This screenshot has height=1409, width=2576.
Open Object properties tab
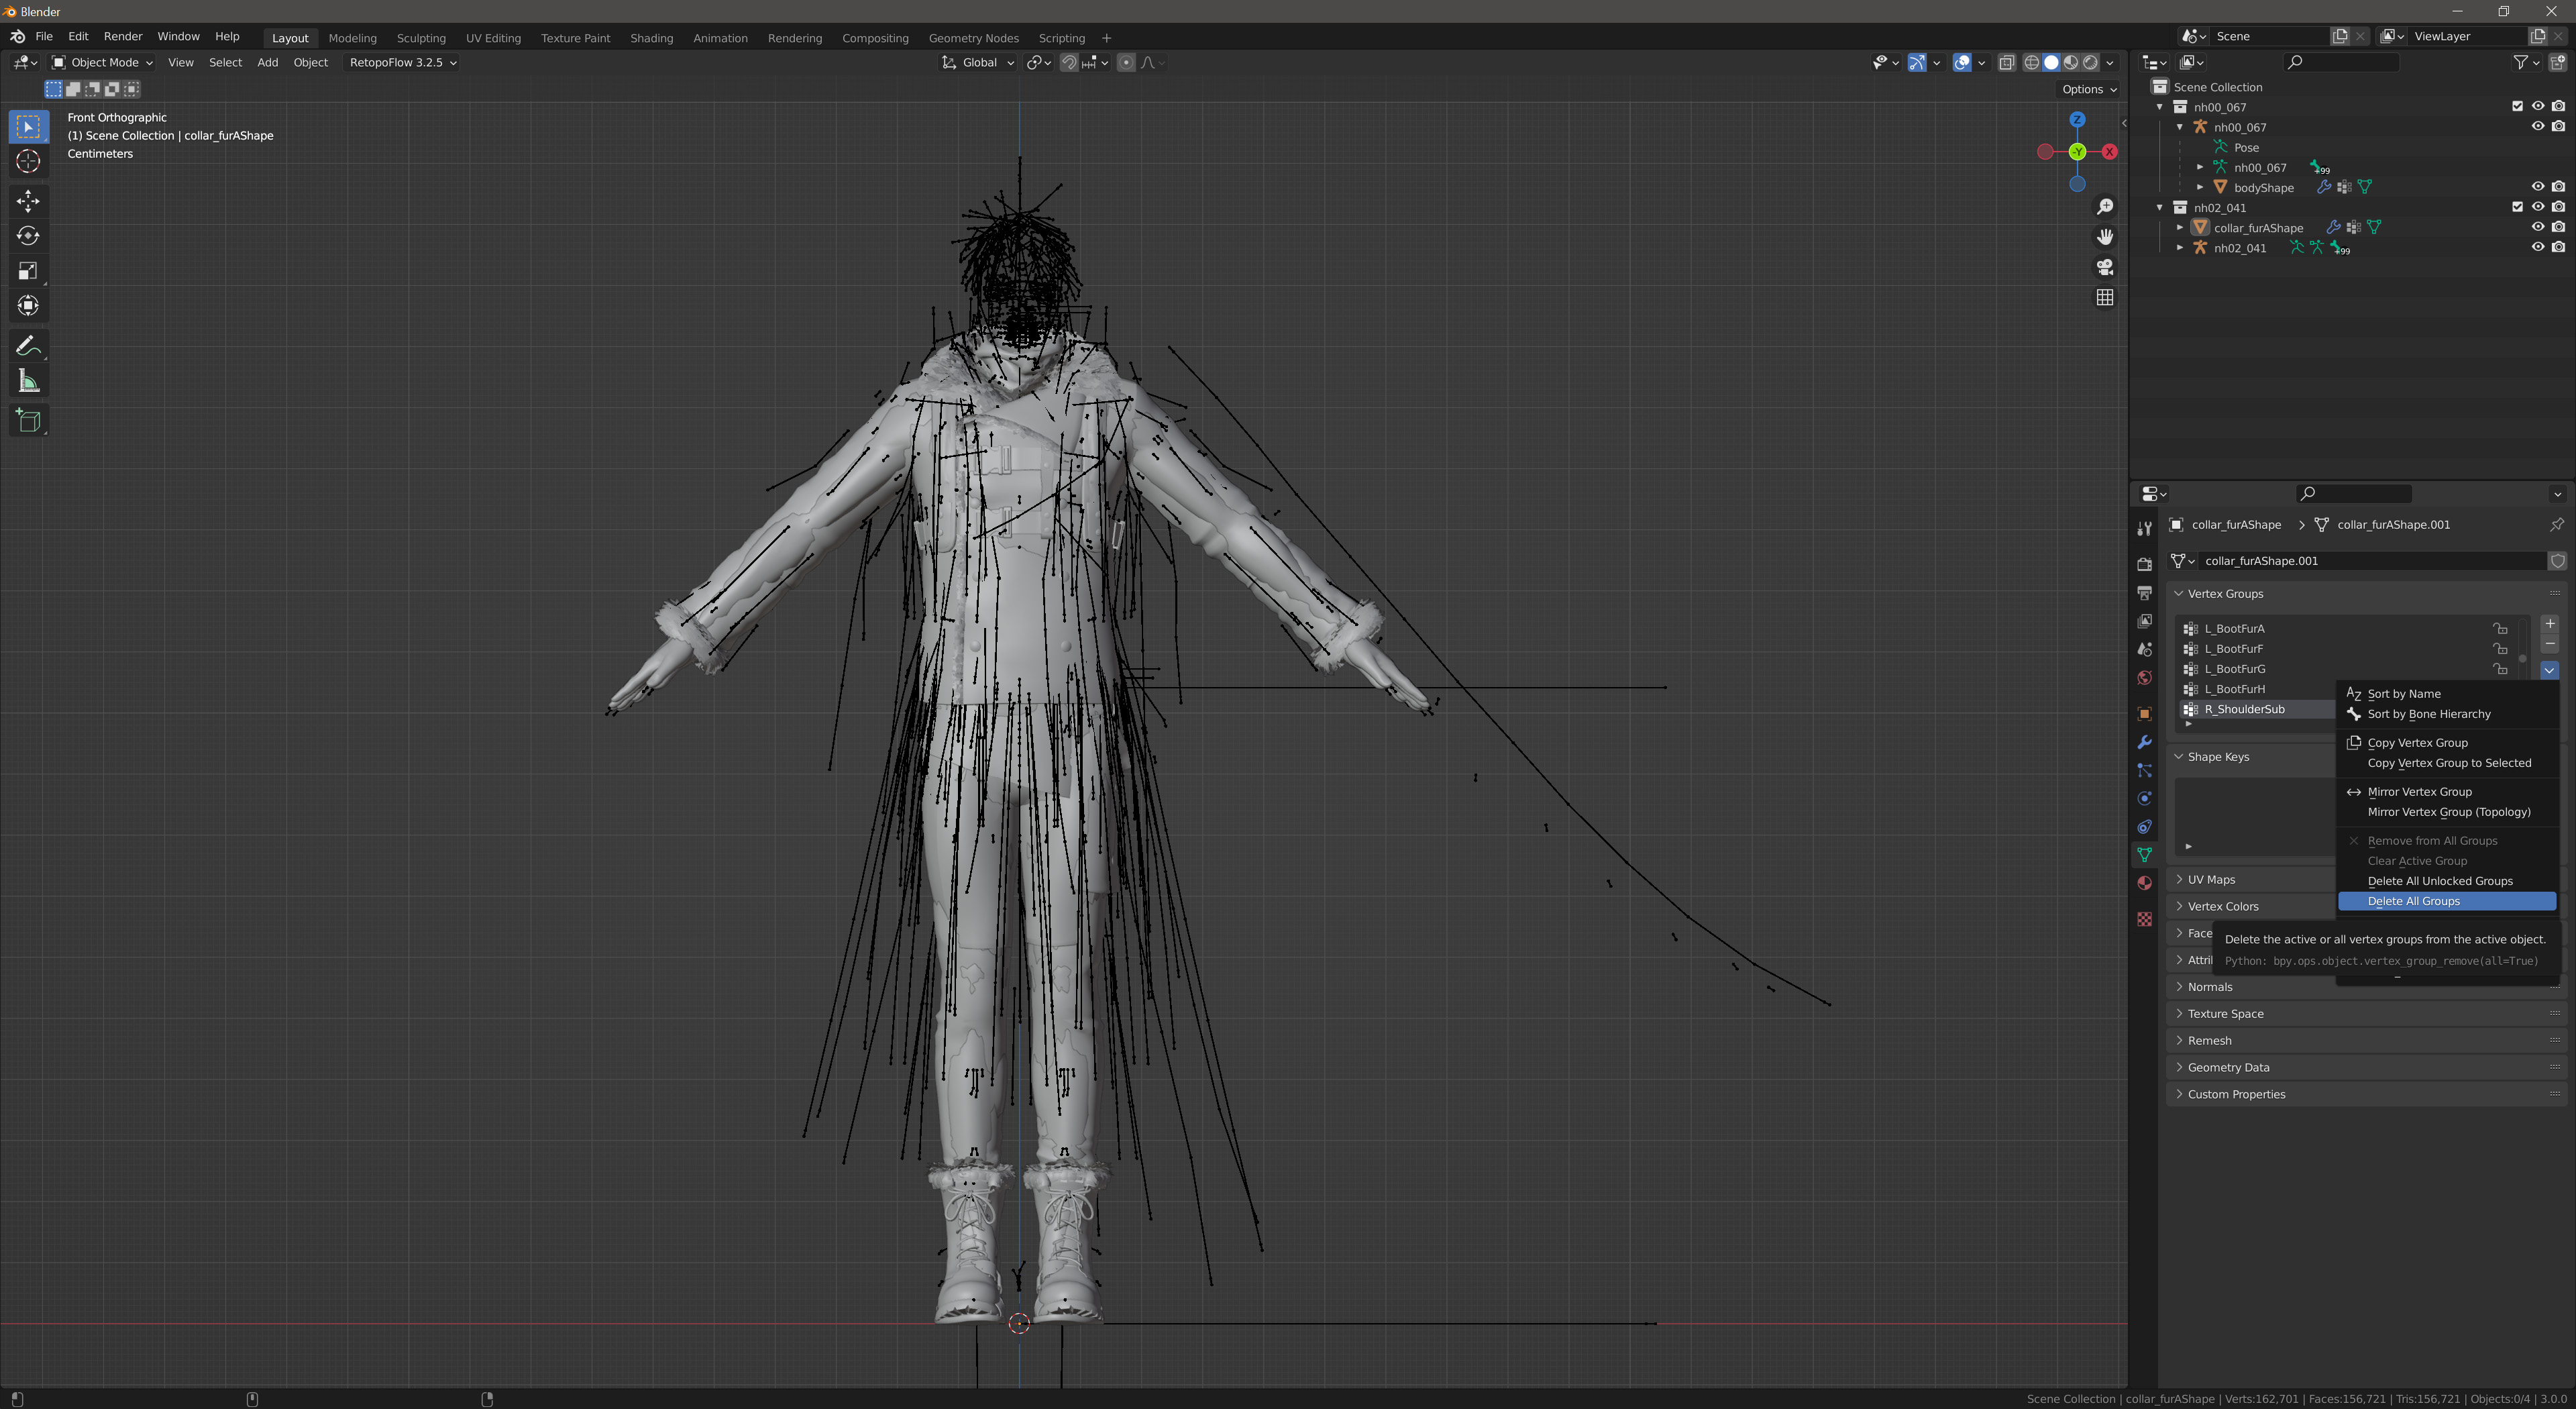2144,714
